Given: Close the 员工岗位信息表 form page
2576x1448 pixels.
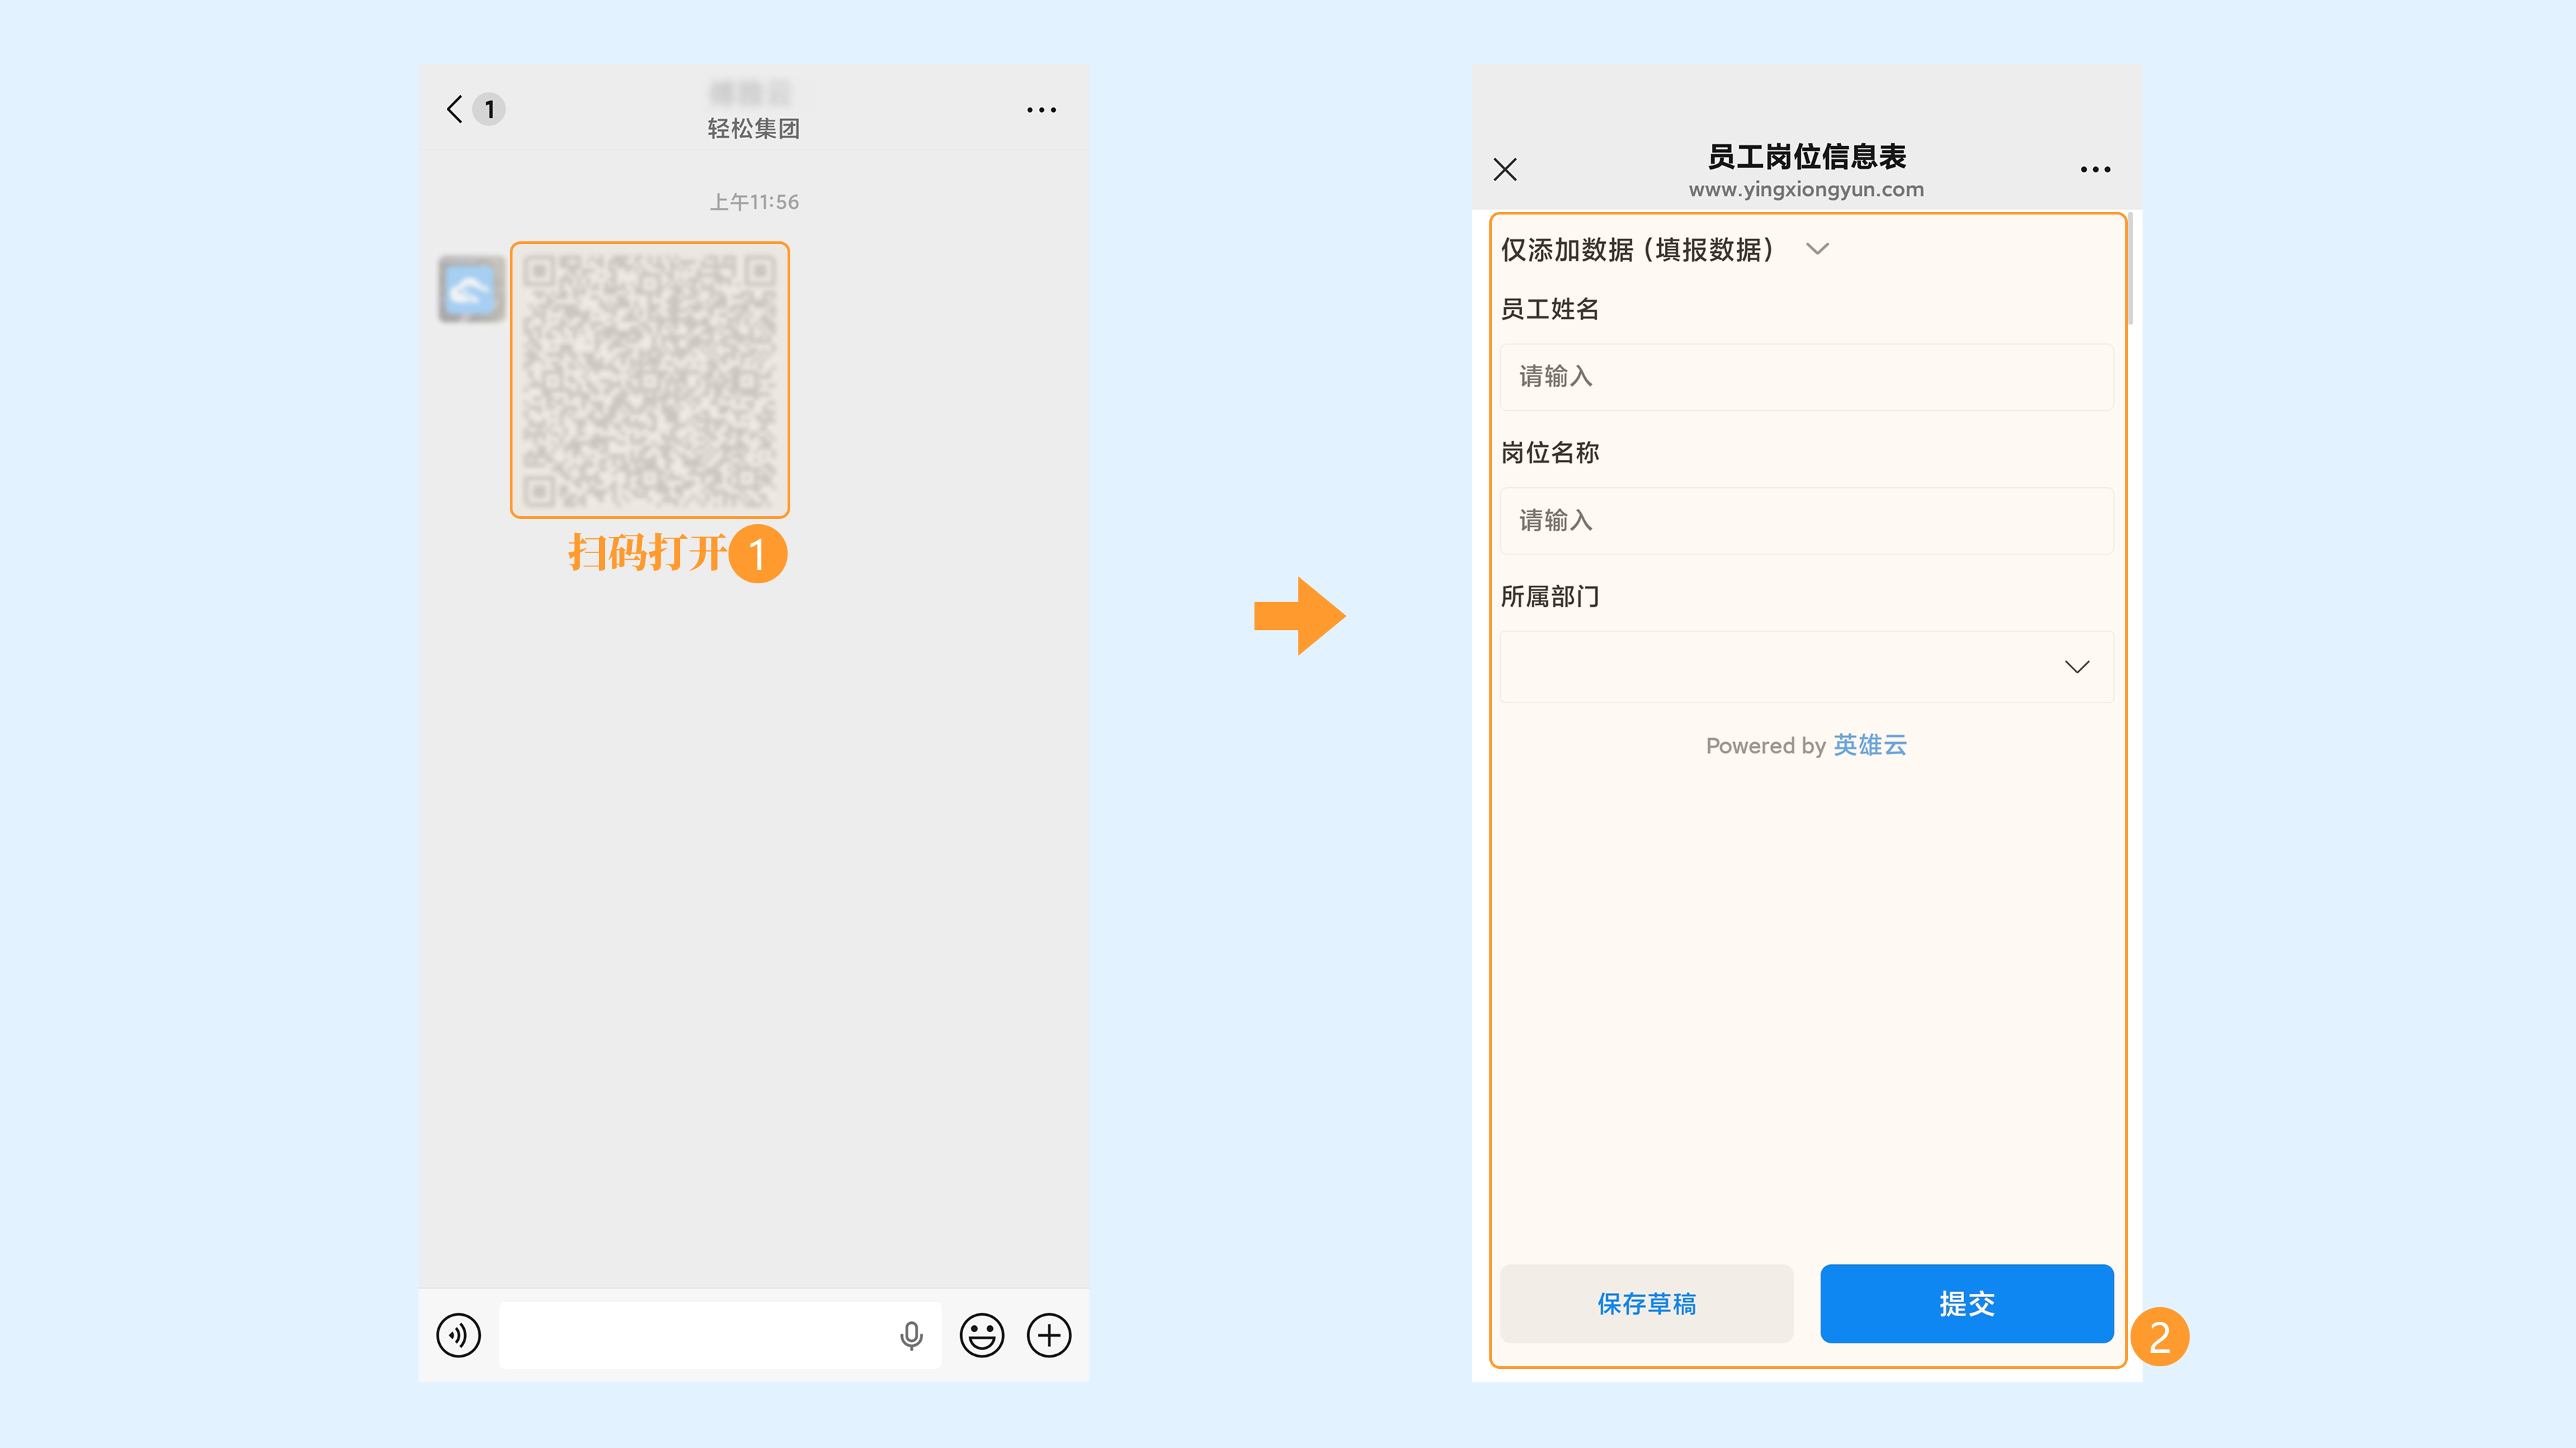Looking at the screenshot, I should coord(1505,170).
